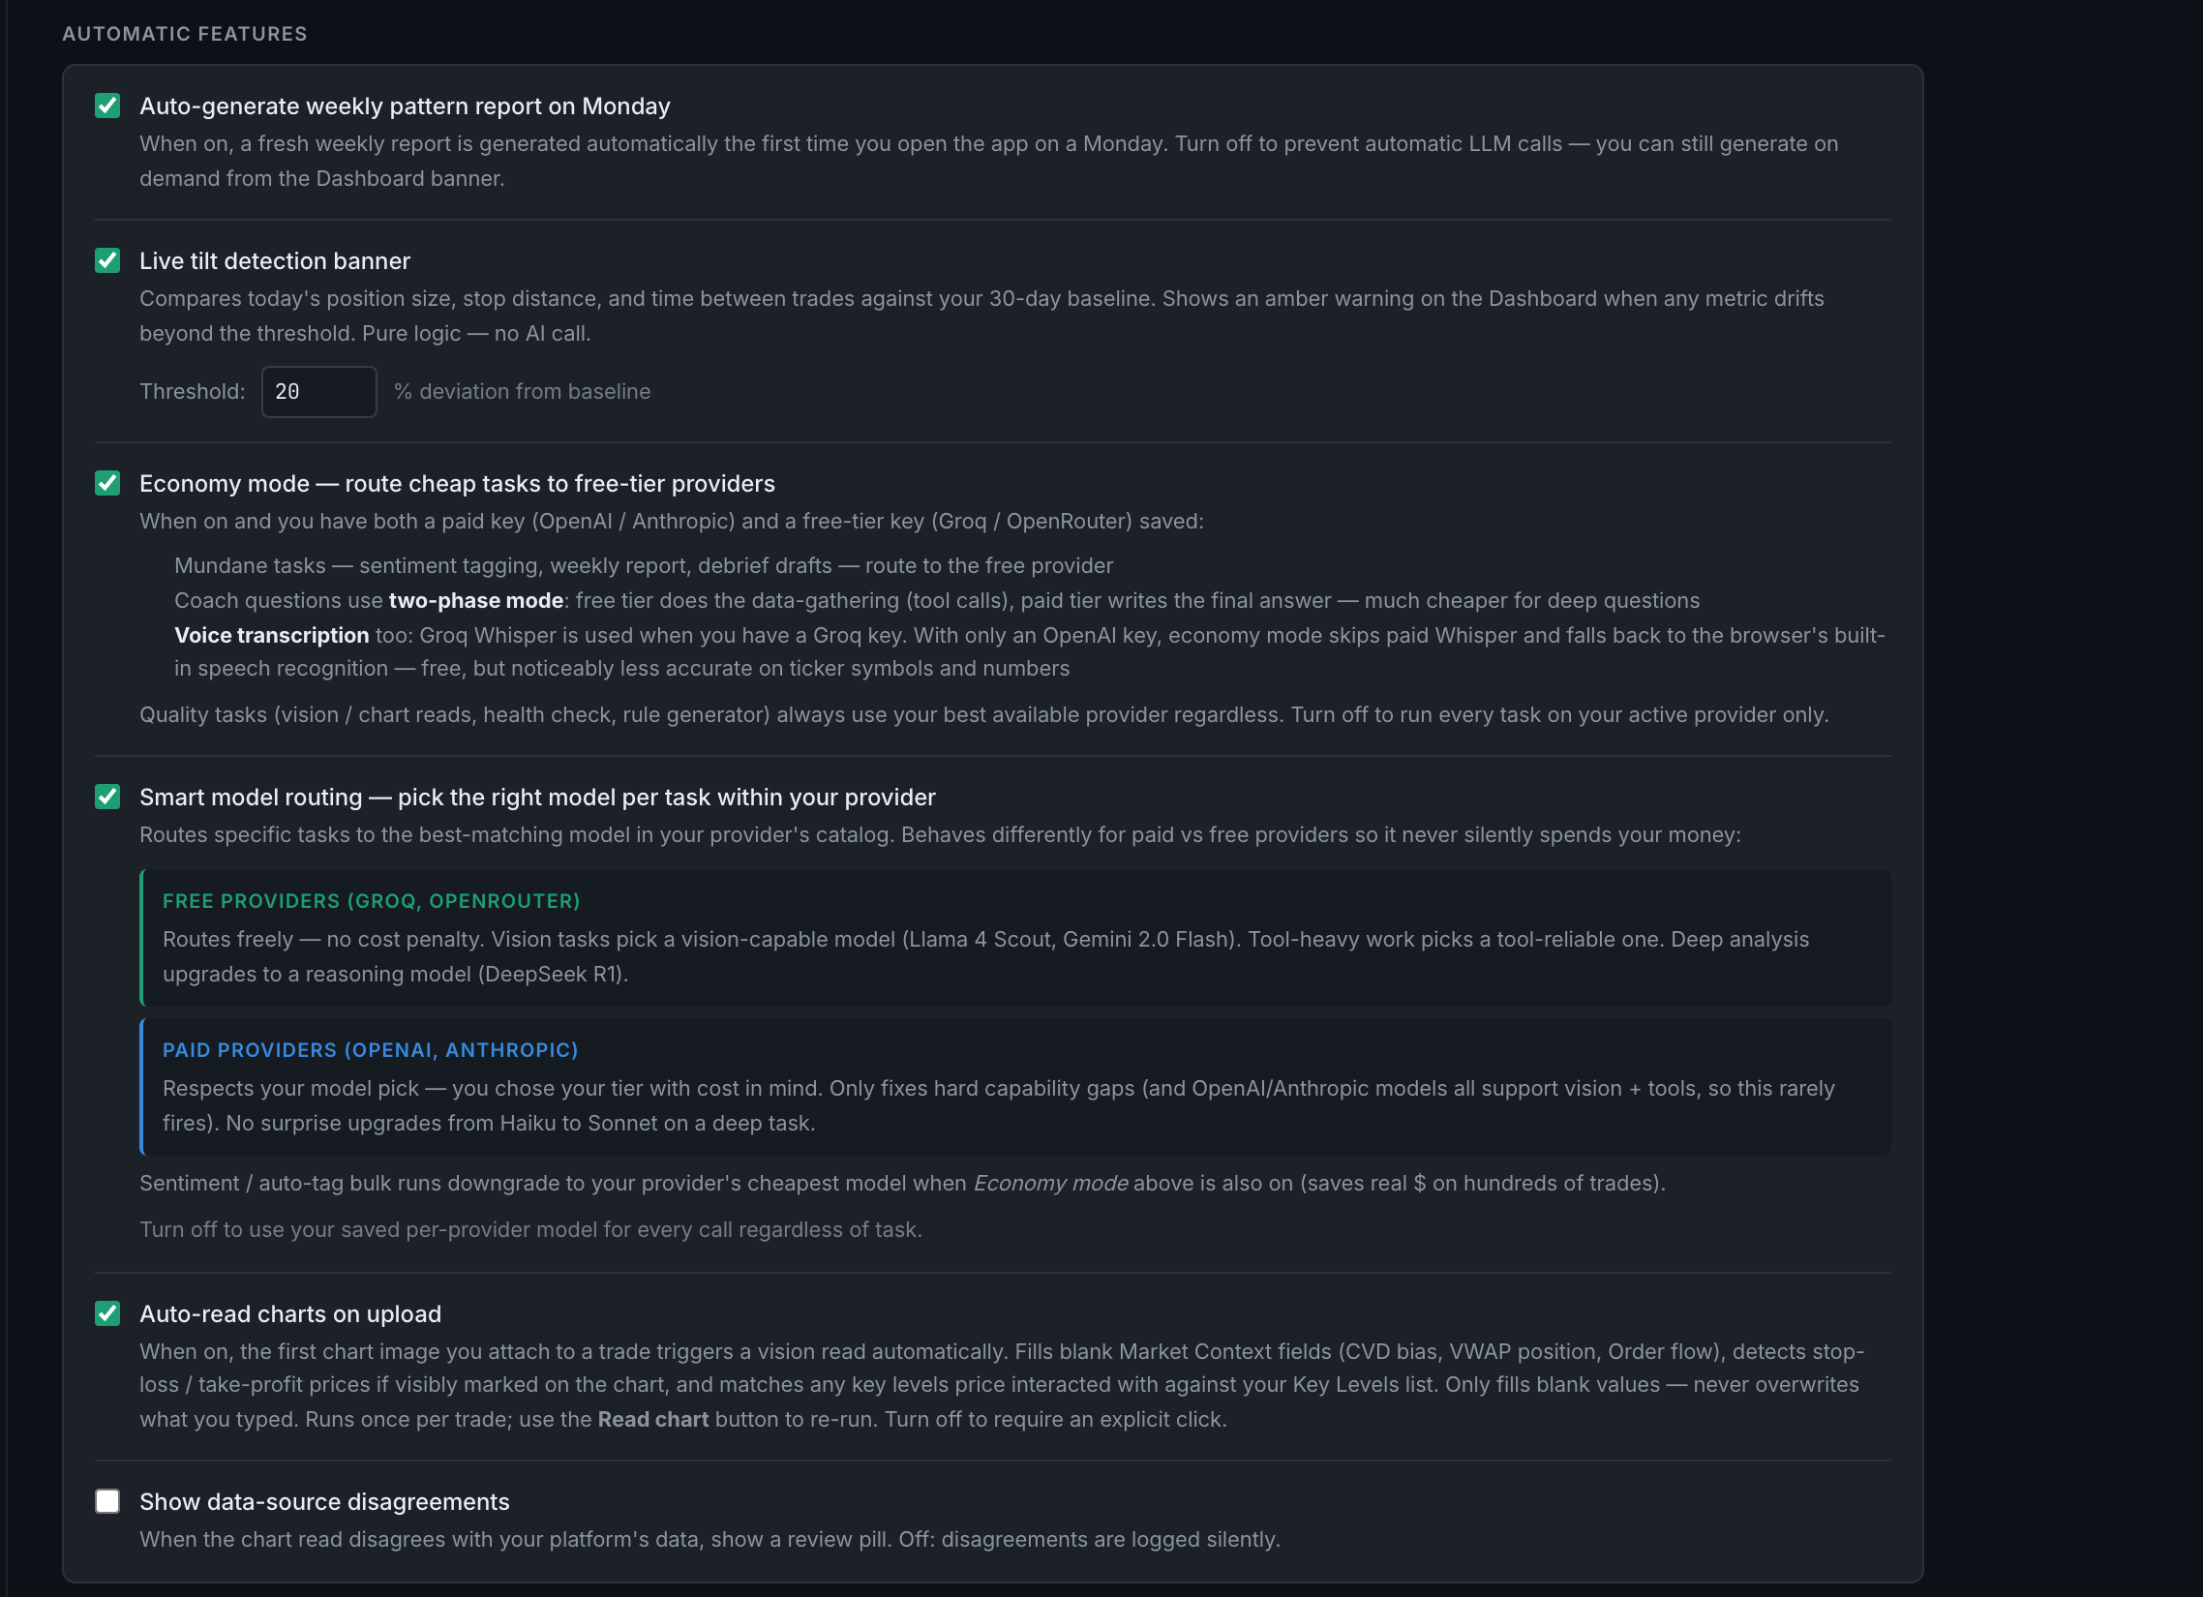The height and width of the screenshot is (1597, 2203).
Task: Disable auto-generate weekly pattern report checkbox
Action: tap(107, 105)
